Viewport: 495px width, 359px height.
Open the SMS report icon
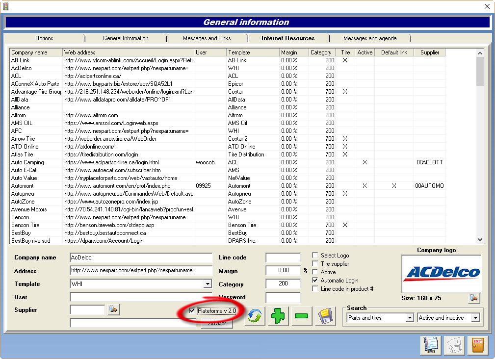[x=431, y=345]
